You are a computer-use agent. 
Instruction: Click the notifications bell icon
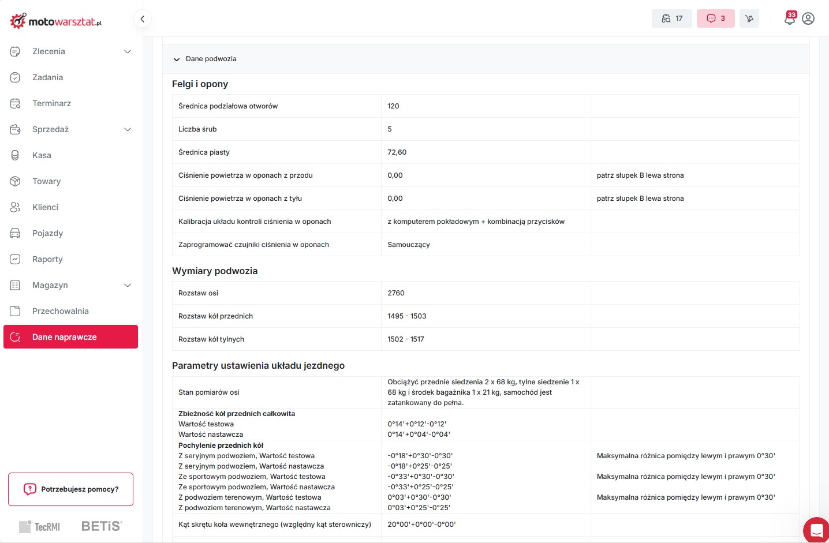pyautogui.click(x=789, y=18)
